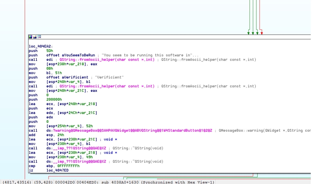Click the 'push ecx' instruction
The width and height of the screenshot is (316, 184).
41,109
